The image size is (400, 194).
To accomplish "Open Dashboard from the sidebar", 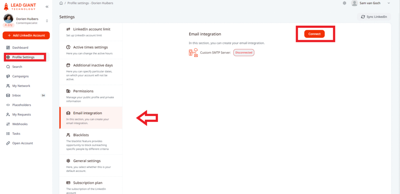I will [x=20, y=48].
